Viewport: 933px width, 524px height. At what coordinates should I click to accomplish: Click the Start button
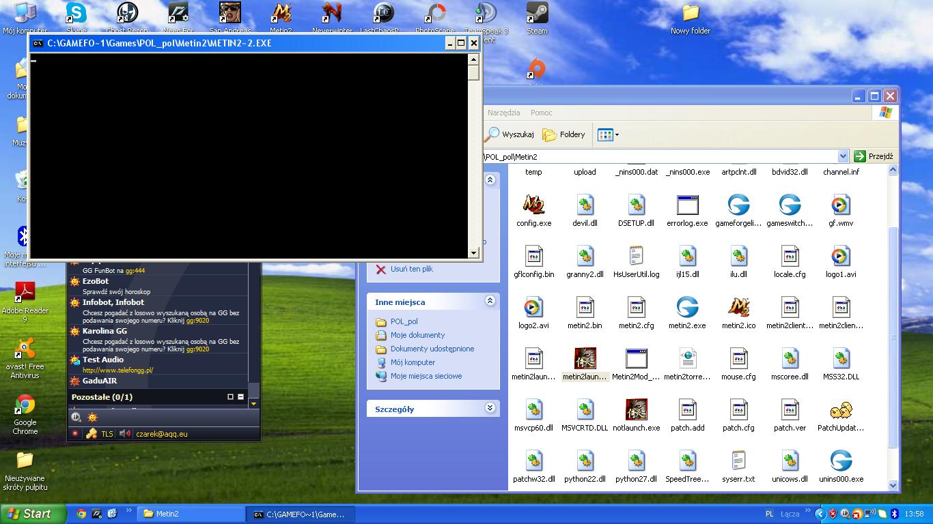tap(33, 514)
